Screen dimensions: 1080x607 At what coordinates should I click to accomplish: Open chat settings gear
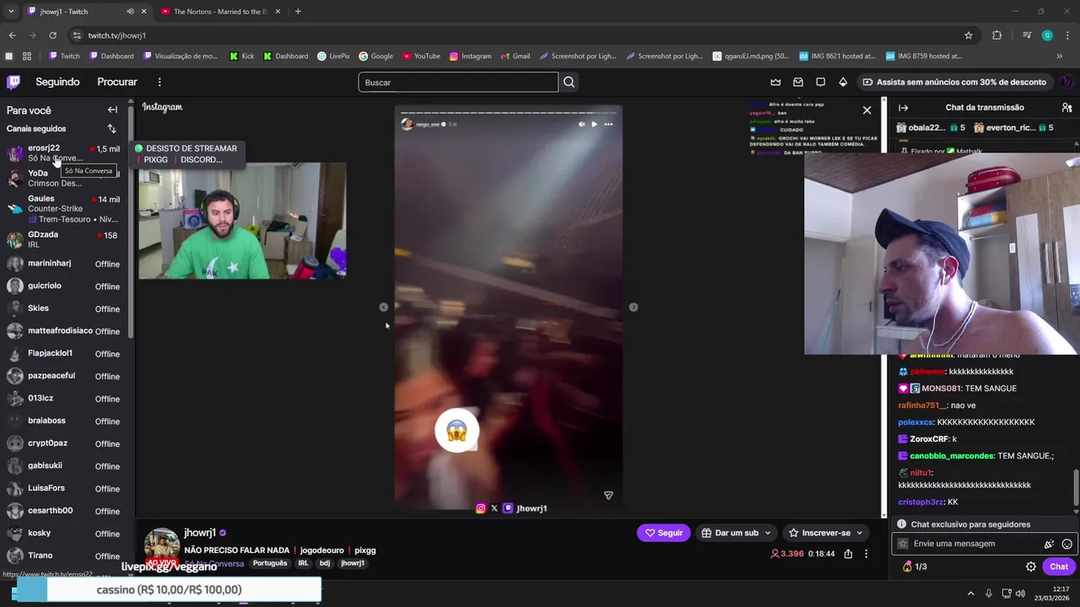(x=1031, y=567)
